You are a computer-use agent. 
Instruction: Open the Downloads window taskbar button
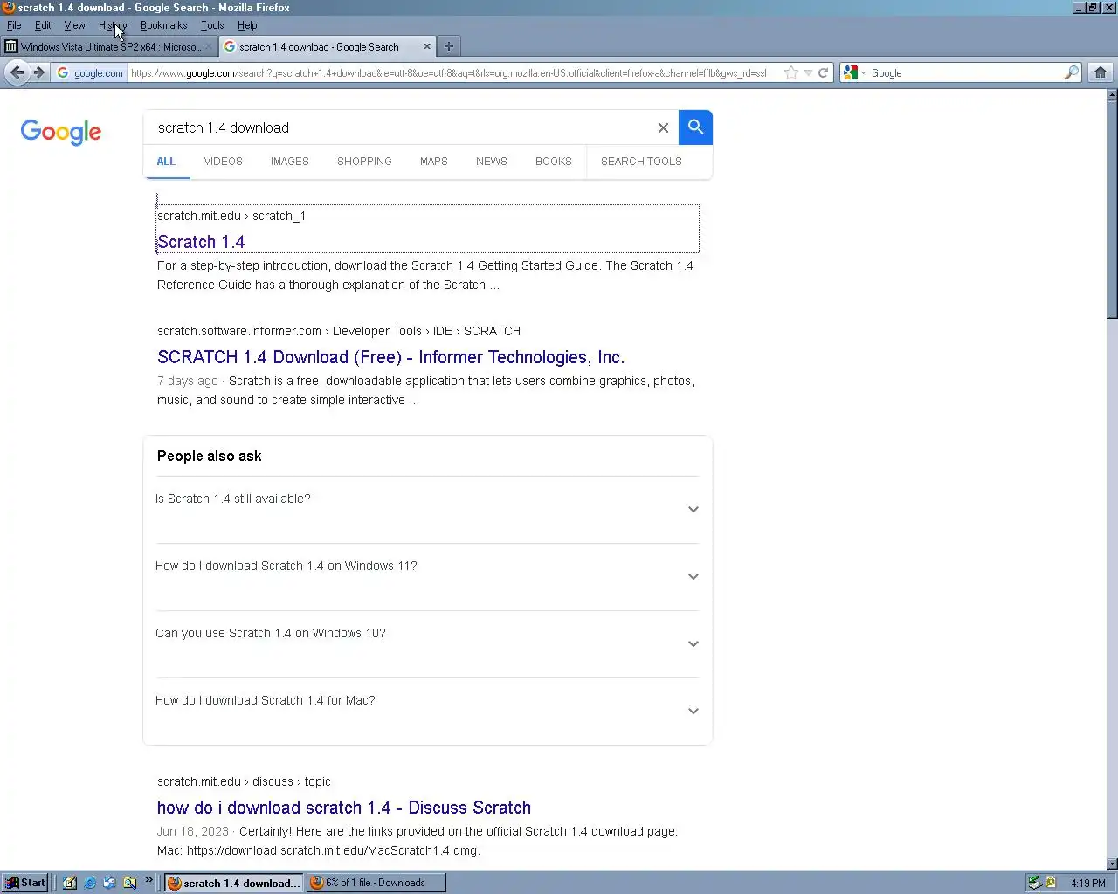pyautogui.click(x=376, y=883)
